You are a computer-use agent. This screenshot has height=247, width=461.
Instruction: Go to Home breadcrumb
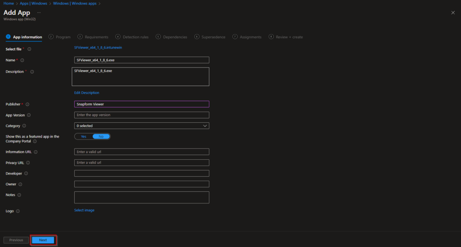(x=9, y=4)
